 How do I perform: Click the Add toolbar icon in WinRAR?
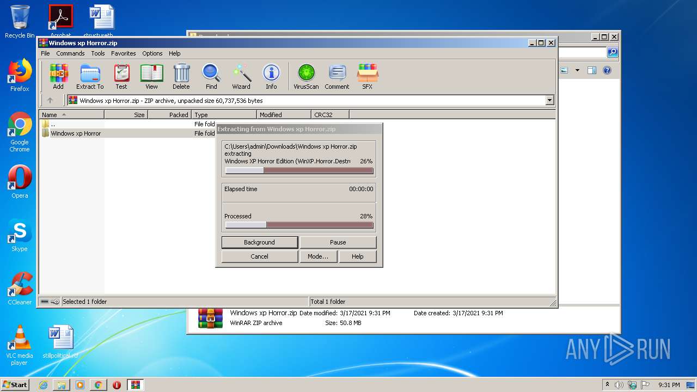click(58, 76)
